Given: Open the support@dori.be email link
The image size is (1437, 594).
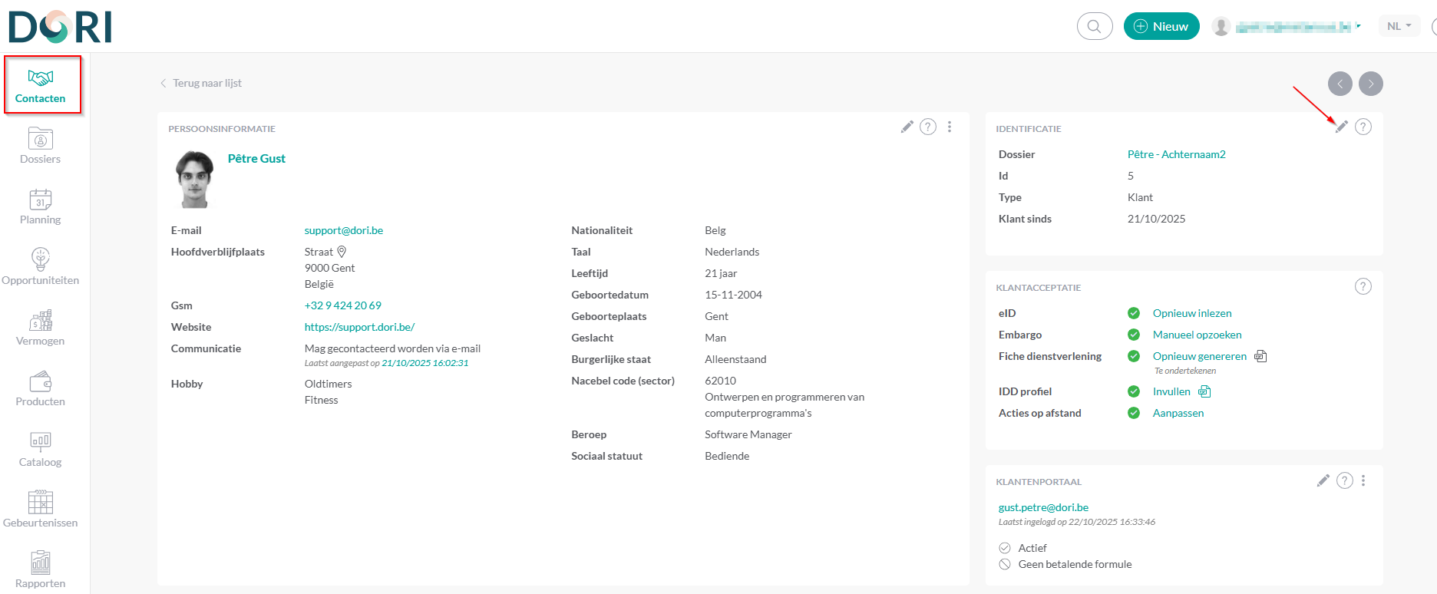Looking at the screenshot, I should (x=343, y=230).
